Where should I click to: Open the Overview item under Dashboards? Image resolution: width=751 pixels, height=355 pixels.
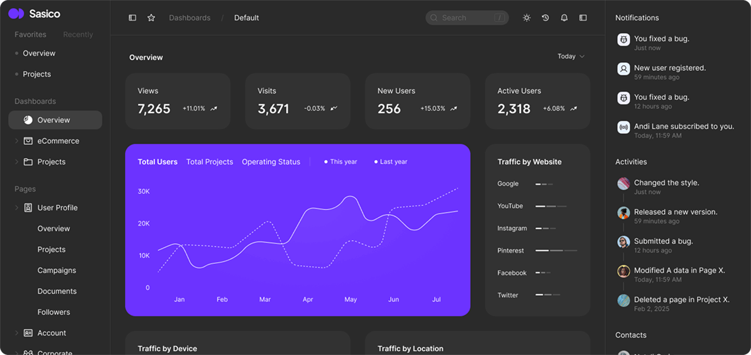(55, 120)
